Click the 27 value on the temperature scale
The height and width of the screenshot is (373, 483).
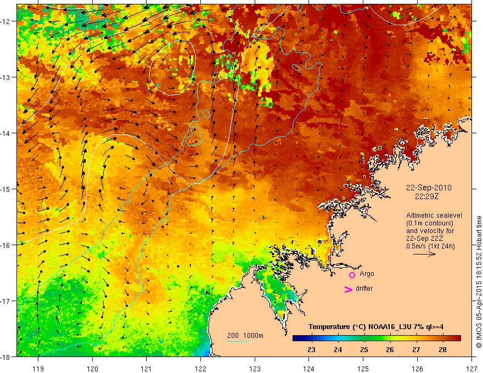416,349
